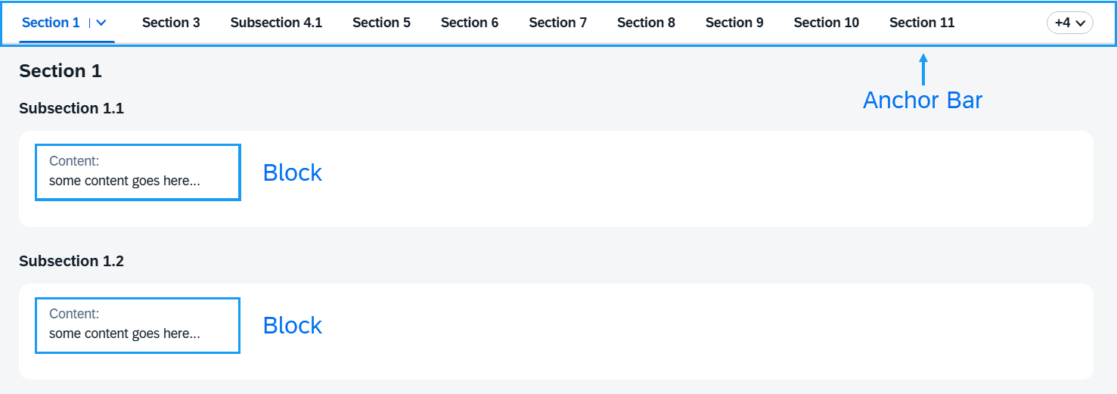The image size is (1117, 394).
Task: Click the Anchor Bar annotation label
Action: [x=923, y=100]
